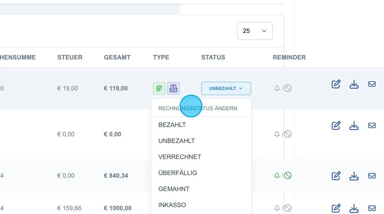Screen dimensions: 384x214
Task: Edit the € 840,34 invoice row
Action: coord(336,176)
